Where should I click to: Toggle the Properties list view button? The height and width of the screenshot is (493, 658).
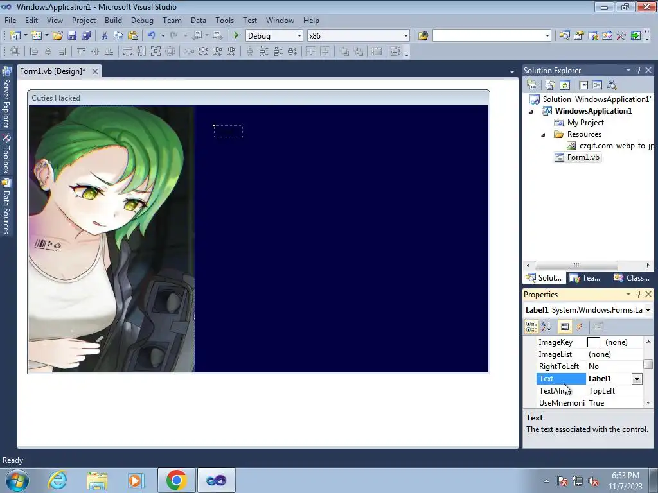[x=565, y=327]
